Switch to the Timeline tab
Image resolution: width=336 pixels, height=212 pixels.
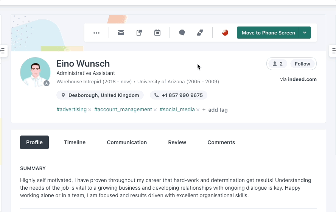75,142
